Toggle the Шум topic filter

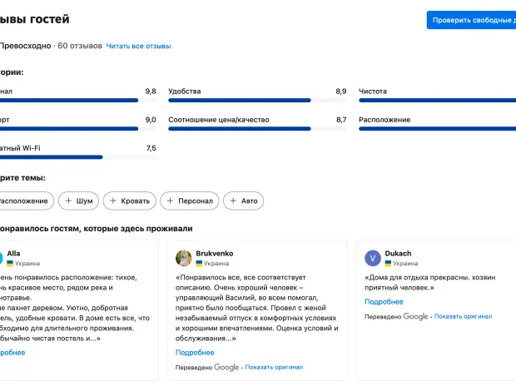78,200
